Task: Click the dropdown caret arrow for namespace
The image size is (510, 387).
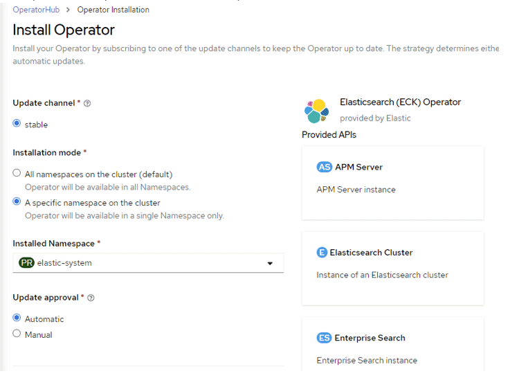Action: 270,264
